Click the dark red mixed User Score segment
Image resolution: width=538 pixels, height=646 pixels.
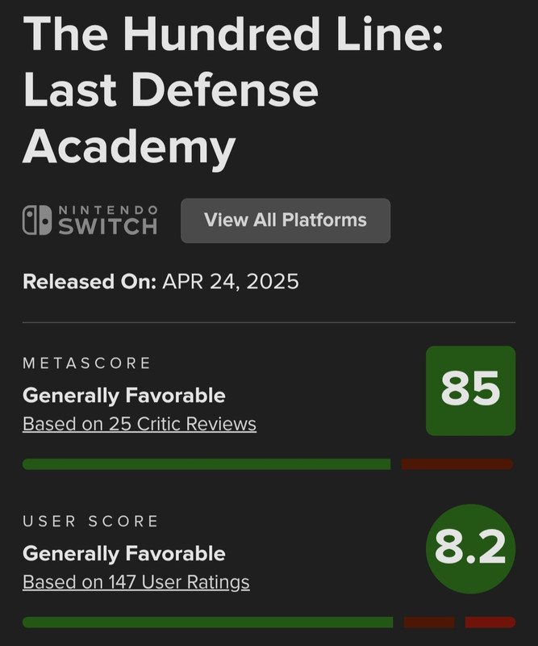point(429,622)
